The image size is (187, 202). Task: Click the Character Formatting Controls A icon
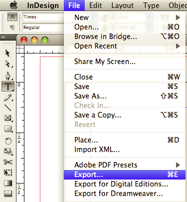12,17
